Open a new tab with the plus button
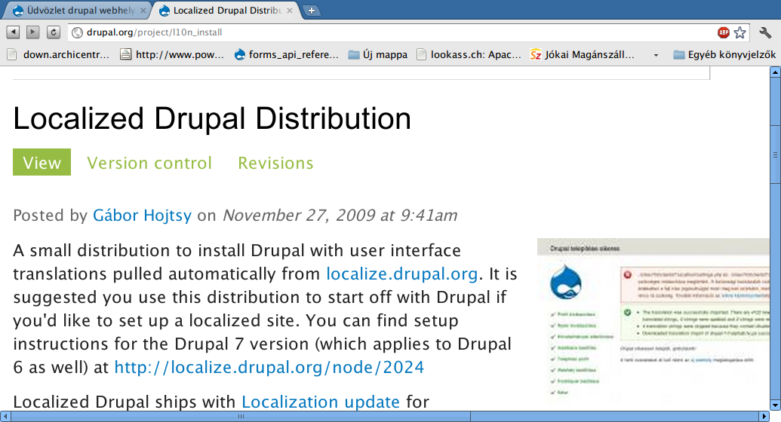Viewport: 781px width, 422px height. tap(312, 11)
